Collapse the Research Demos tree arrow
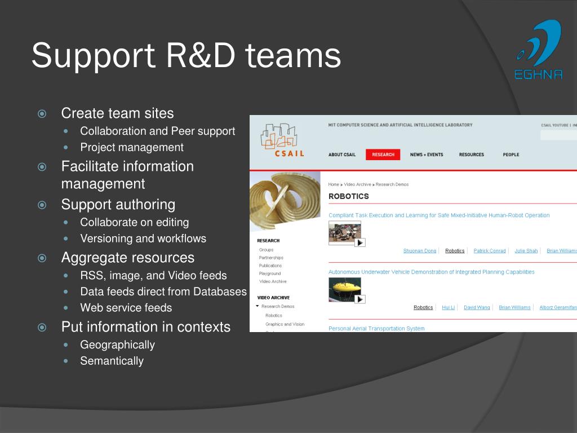The height and width of the screenshot is (433, 577). pos(257,306)
